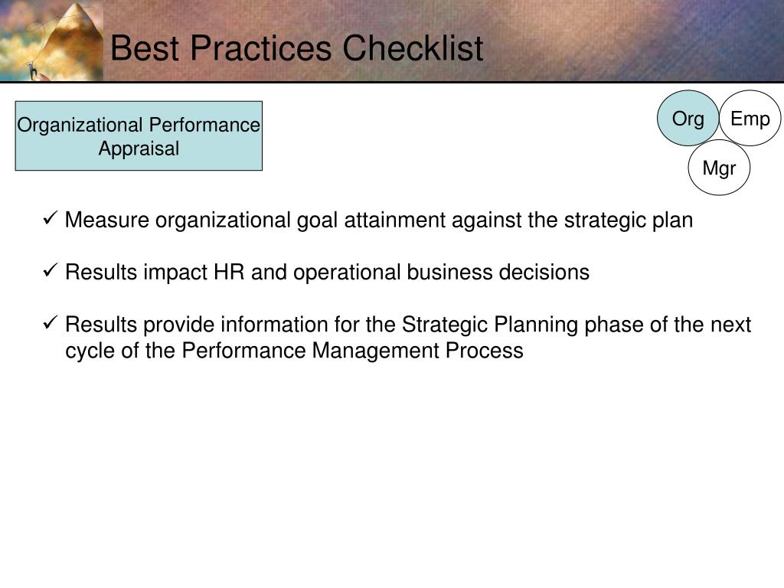Click the Best Practices Checklist title
784x588 pixels.
click(x=296, y=48)
